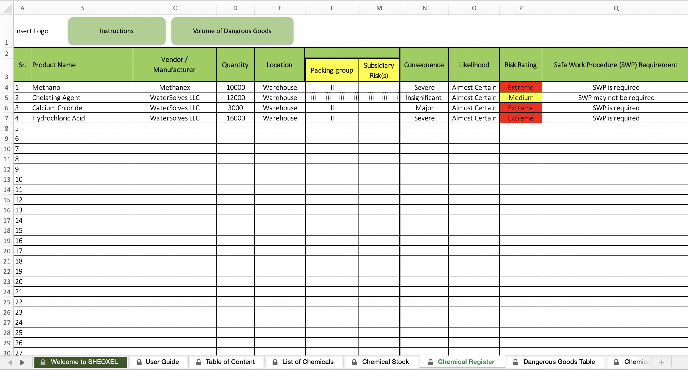
Task: Click the lock icon on Chemical Stock tab
Action: point(354,362)
